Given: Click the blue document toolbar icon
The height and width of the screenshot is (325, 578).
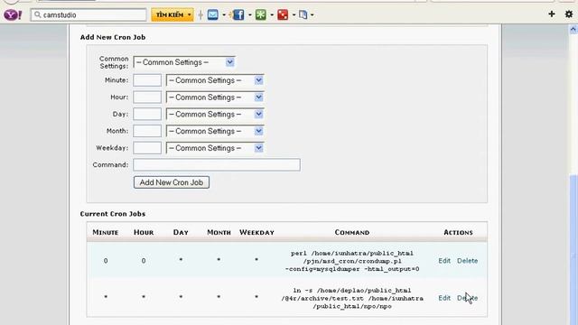Looking at the screenshot, I should (x=303, y=14).
